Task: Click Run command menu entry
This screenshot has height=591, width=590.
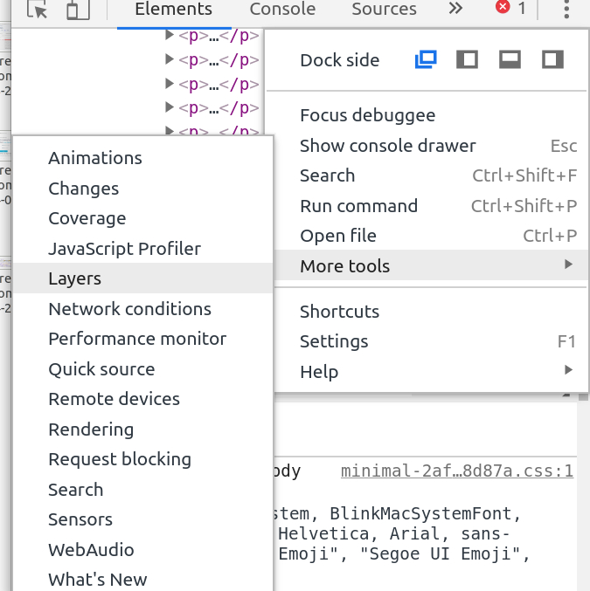Action: (358, 206)
